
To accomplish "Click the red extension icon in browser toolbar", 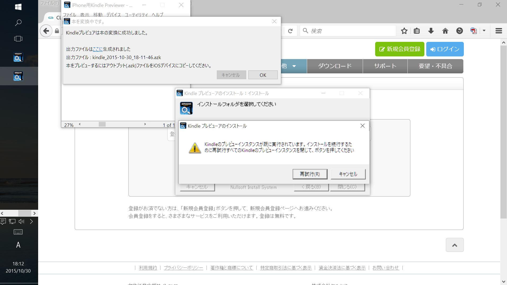I will coord(474,31).
